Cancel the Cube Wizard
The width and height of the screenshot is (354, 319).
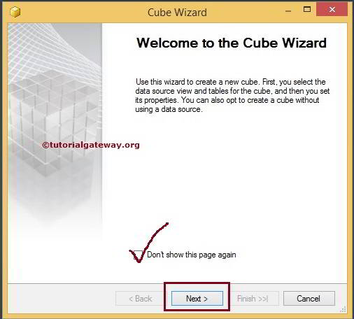[309, 298]
